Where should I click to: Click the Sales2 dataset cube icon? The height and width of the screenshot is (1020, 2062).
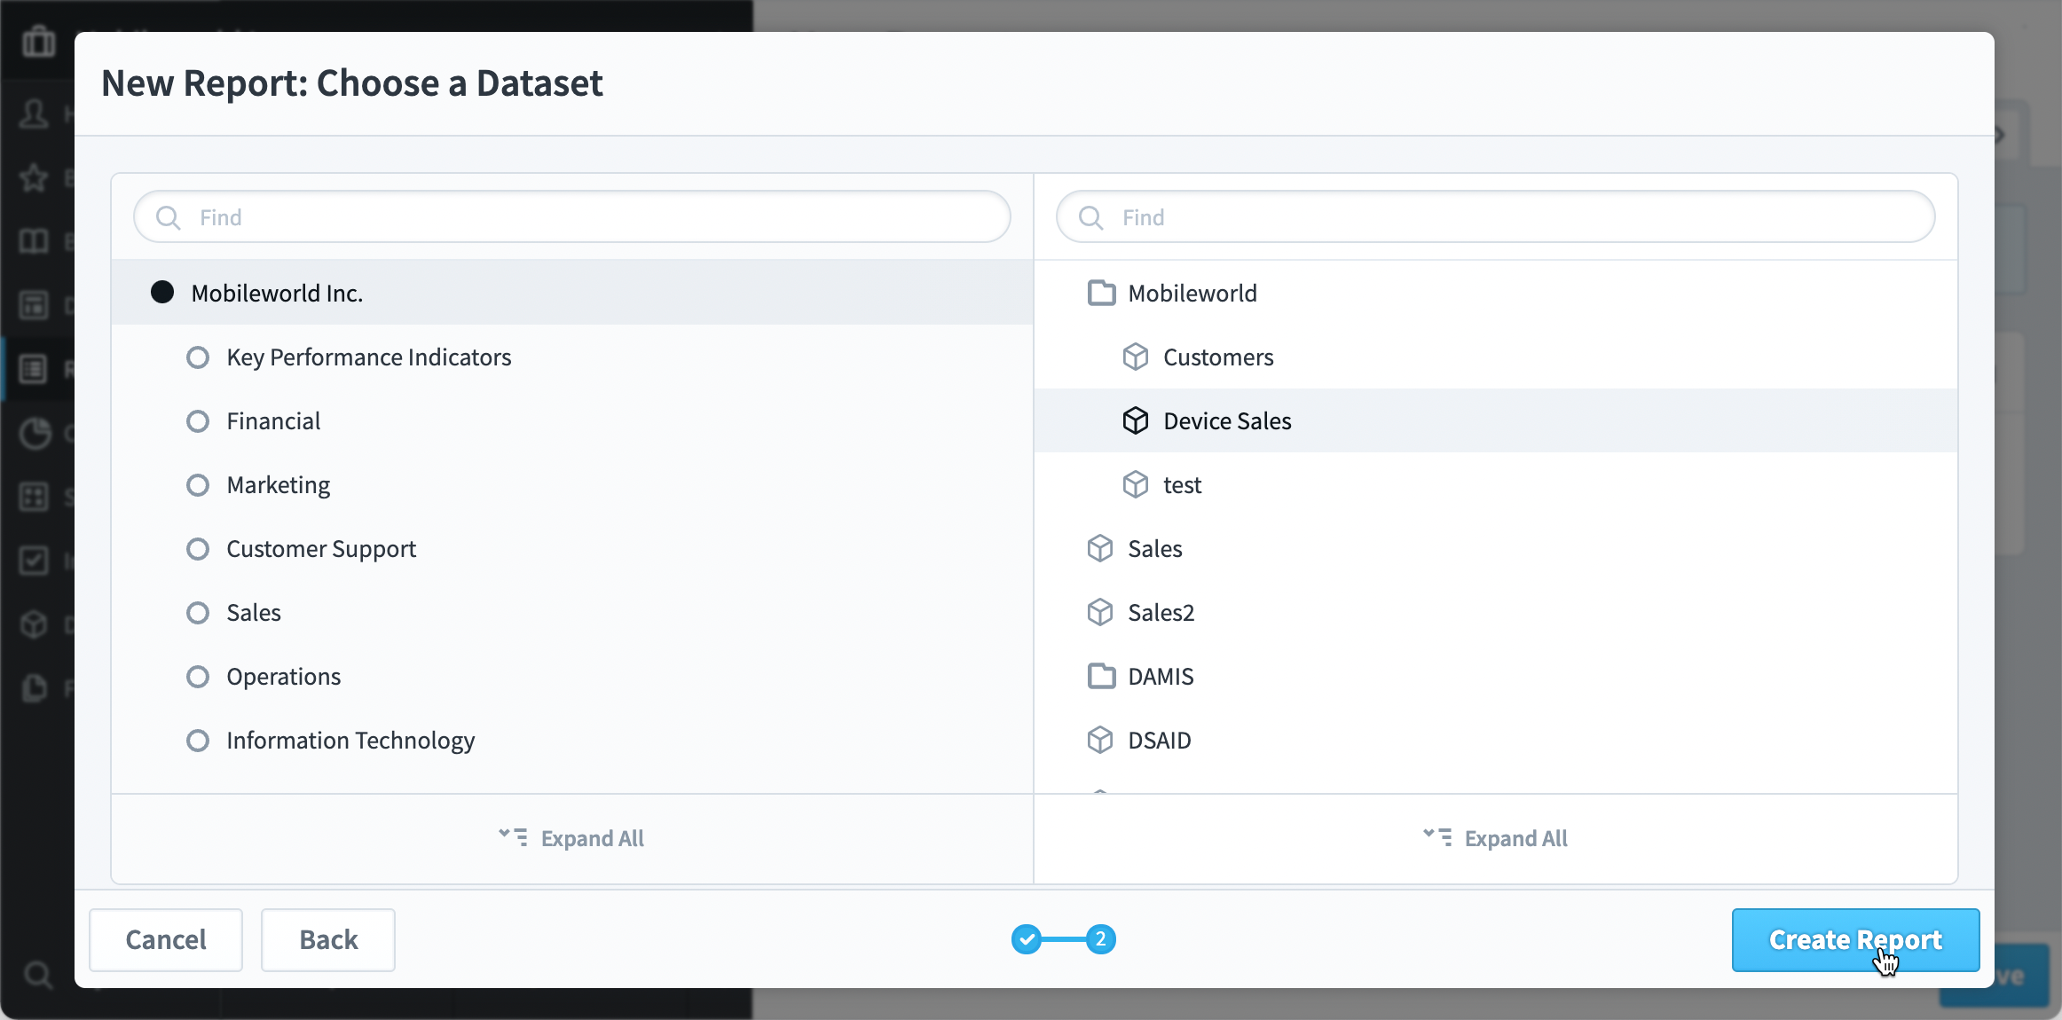click(x=1100, y=612)
